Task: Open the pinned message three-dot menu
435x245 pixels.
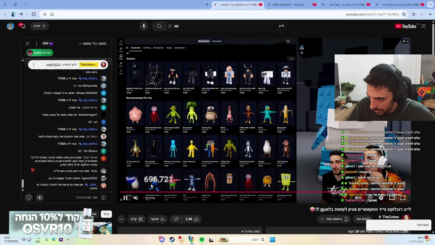Action: click(x=33, y=65)
